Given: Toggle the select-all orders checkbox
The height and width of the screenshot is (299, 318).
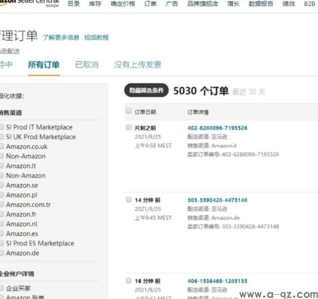Looking at the screenshot, I should [129, 111].
